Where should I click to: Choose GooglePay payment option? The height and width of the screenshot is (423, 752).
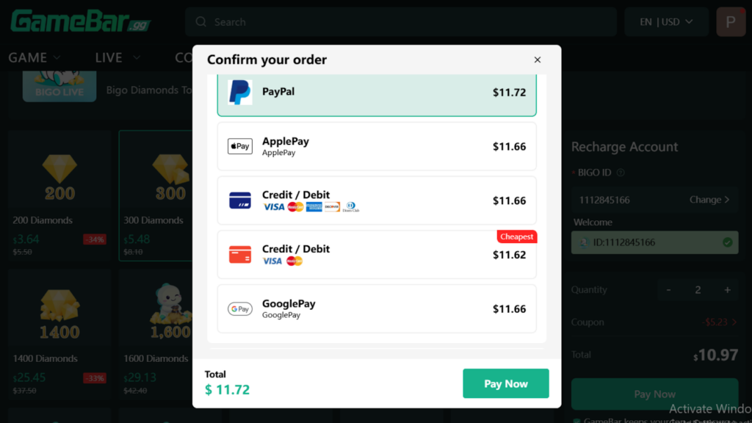click(x=376, y=309)
